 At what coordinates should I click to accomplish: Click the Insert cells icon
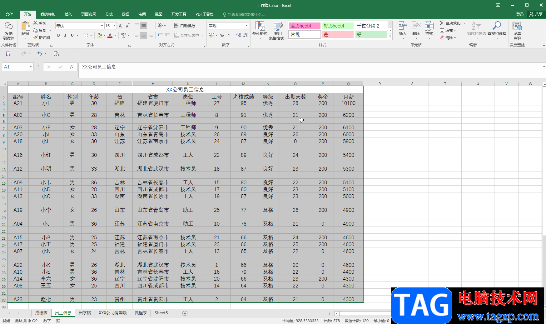pos(403,26)
